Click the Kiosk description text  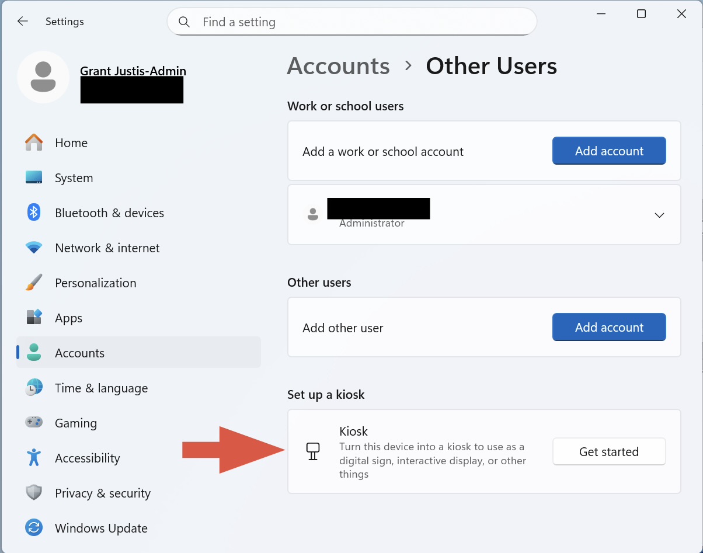click(433, 460)
